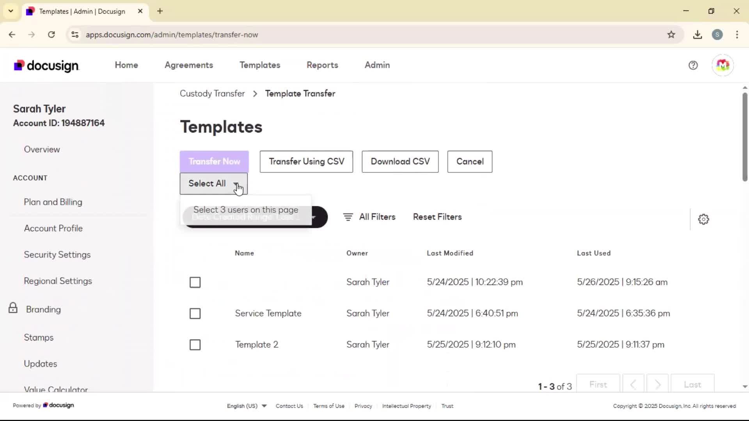Go to previous page of results
Viewport: 749px width, 421px height.
(634, 385)
